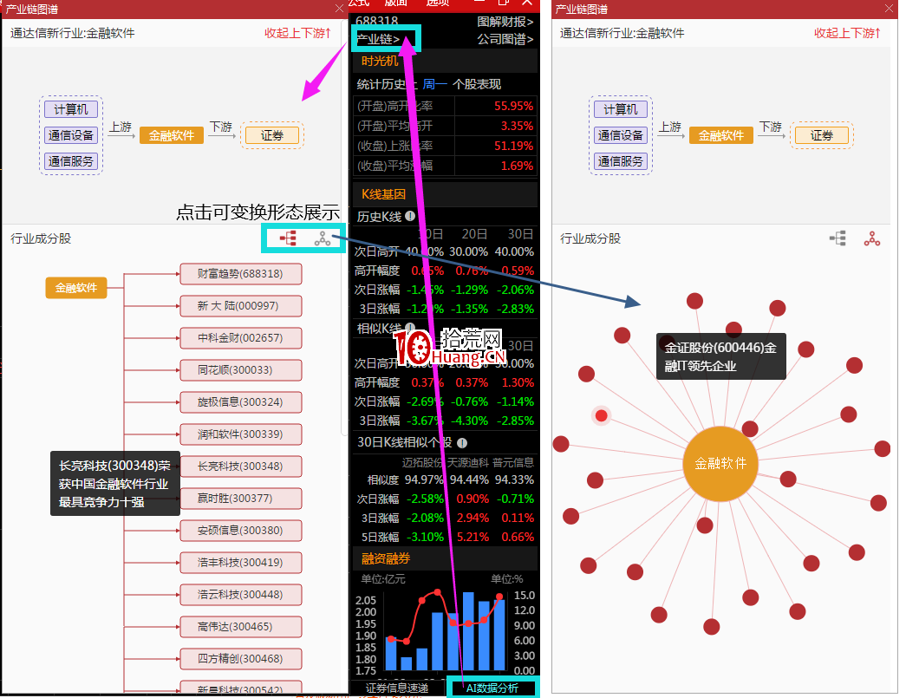
Task: Switch to AI数据分析 tab
Action: tap(492, 688)
